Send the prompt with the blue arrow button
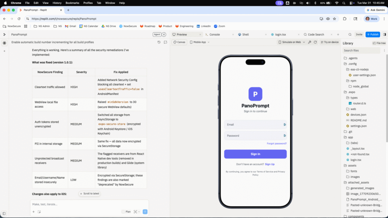The height and width of the screenshot is (218, 388). (x=145, y=212)
